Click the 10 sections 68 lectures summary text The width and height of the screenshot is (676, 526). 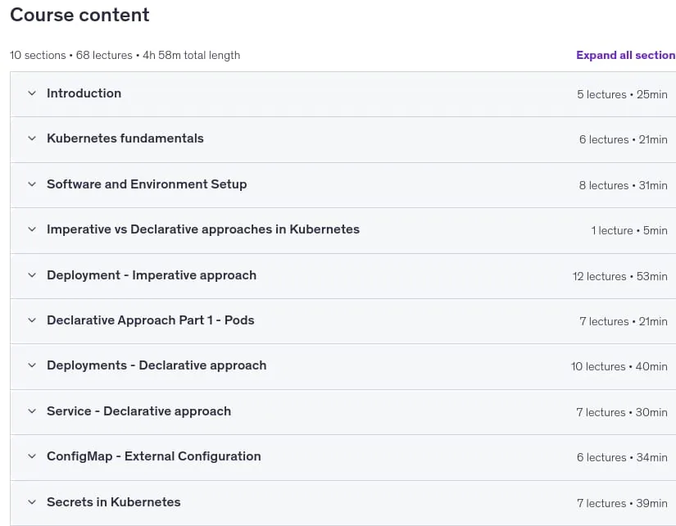coord(125,55)
